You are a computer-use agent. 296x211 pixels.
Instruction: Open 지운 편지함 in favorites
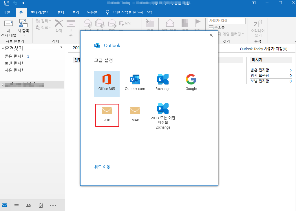(15, 70)
